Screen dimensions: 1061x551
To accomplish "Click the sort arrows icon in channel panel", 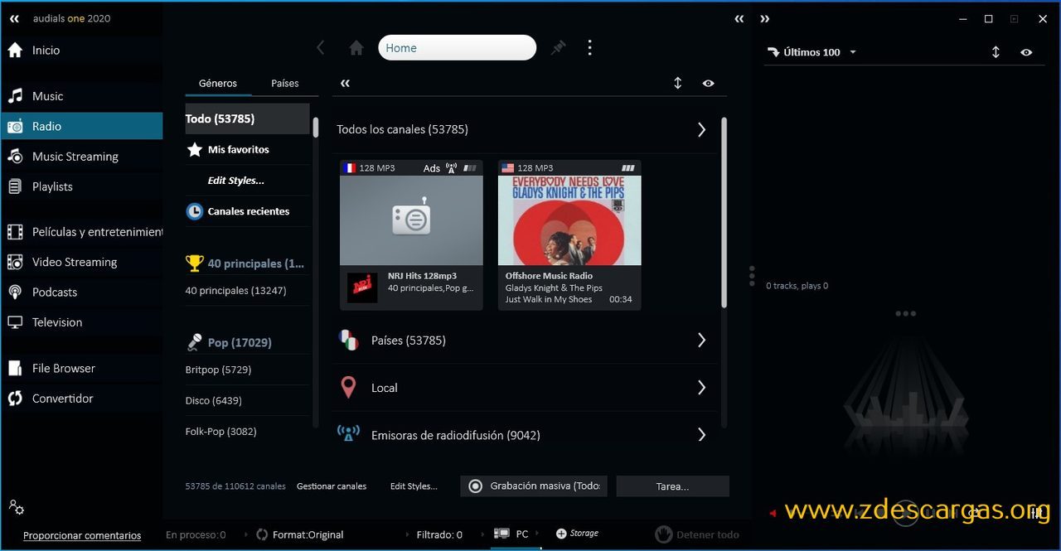I will tap(677, 83).
